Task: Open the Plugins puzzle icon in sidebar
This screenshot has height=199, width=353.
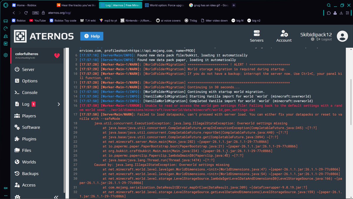Action: point(17,139)
